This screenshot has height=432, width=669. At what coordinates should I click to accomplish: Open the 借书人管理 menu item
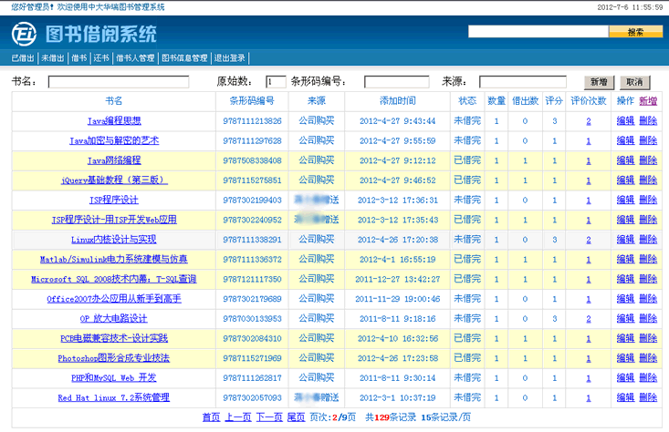pyautogui.click(x=135, y=58)
